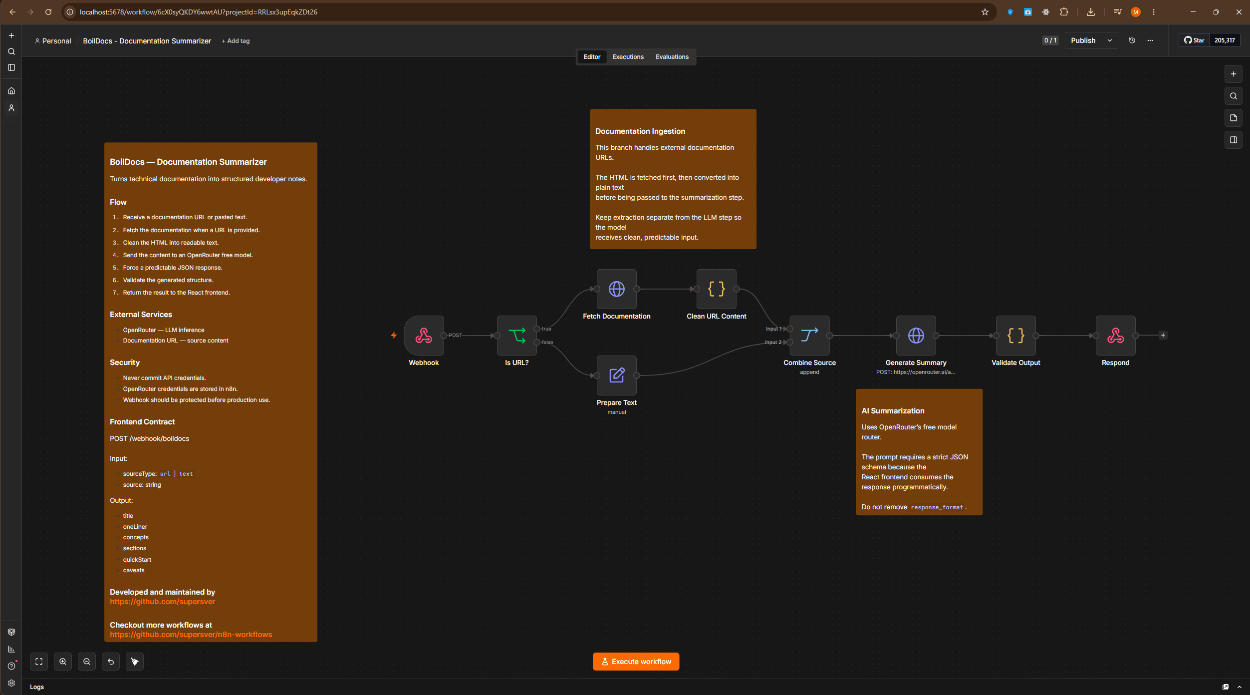Open the workflow options ellipsis menu
Viewport: 1250px width, 695px height.
tap(1150, 40)
